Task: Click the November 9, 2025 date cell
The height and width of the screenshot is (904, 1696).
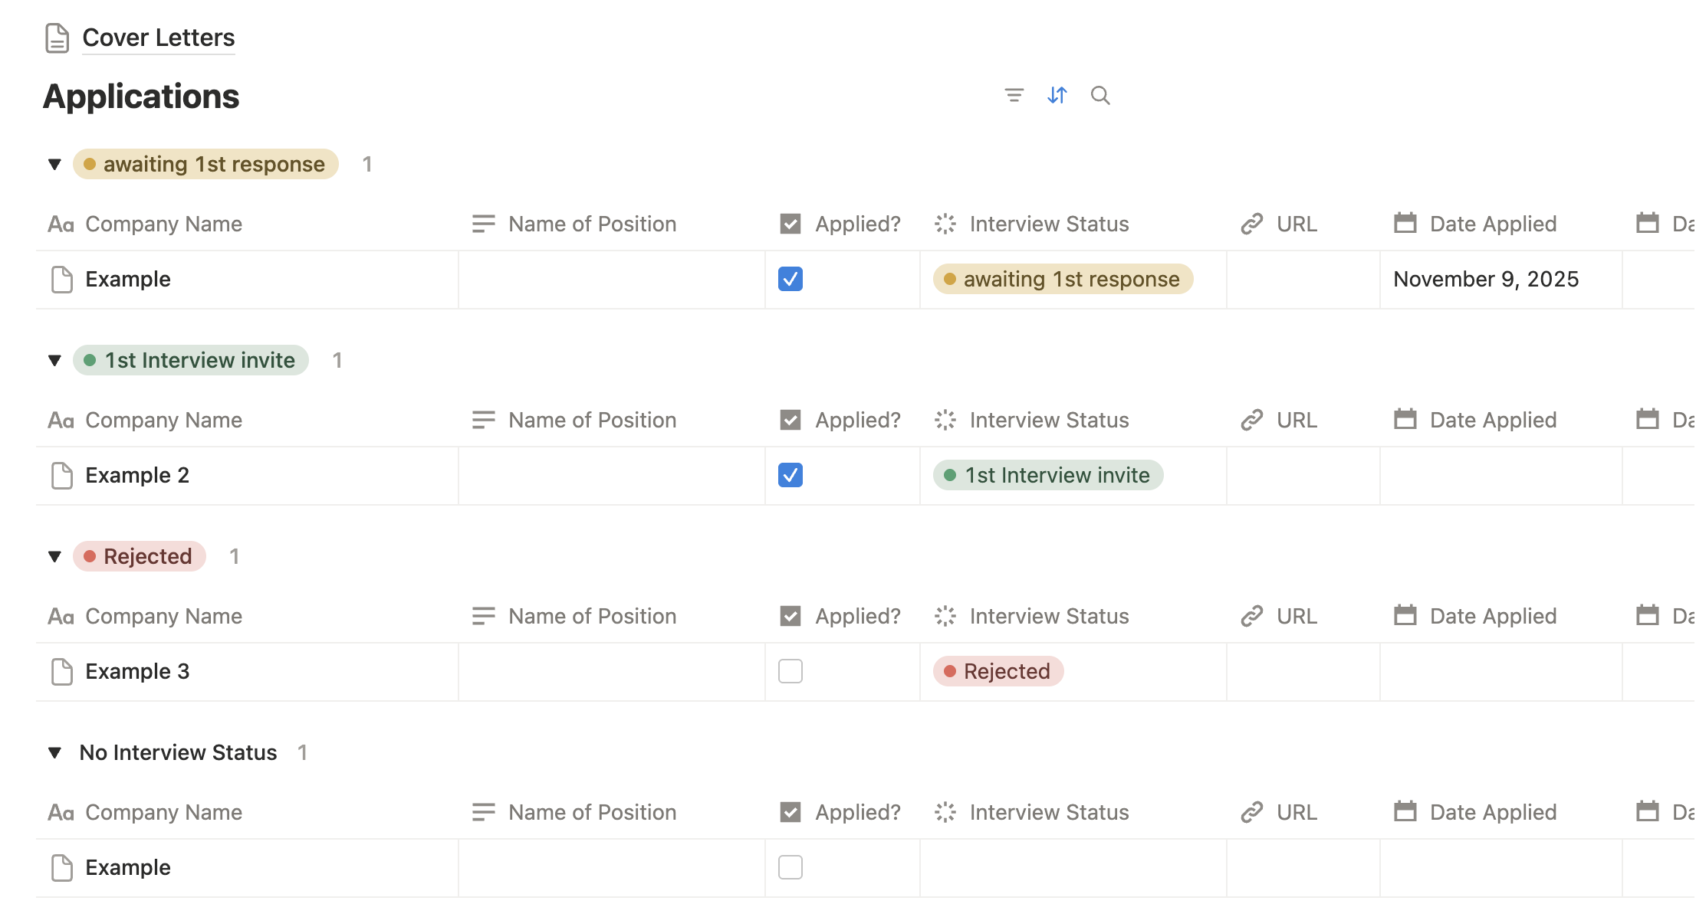Action: pos(1485,279)
